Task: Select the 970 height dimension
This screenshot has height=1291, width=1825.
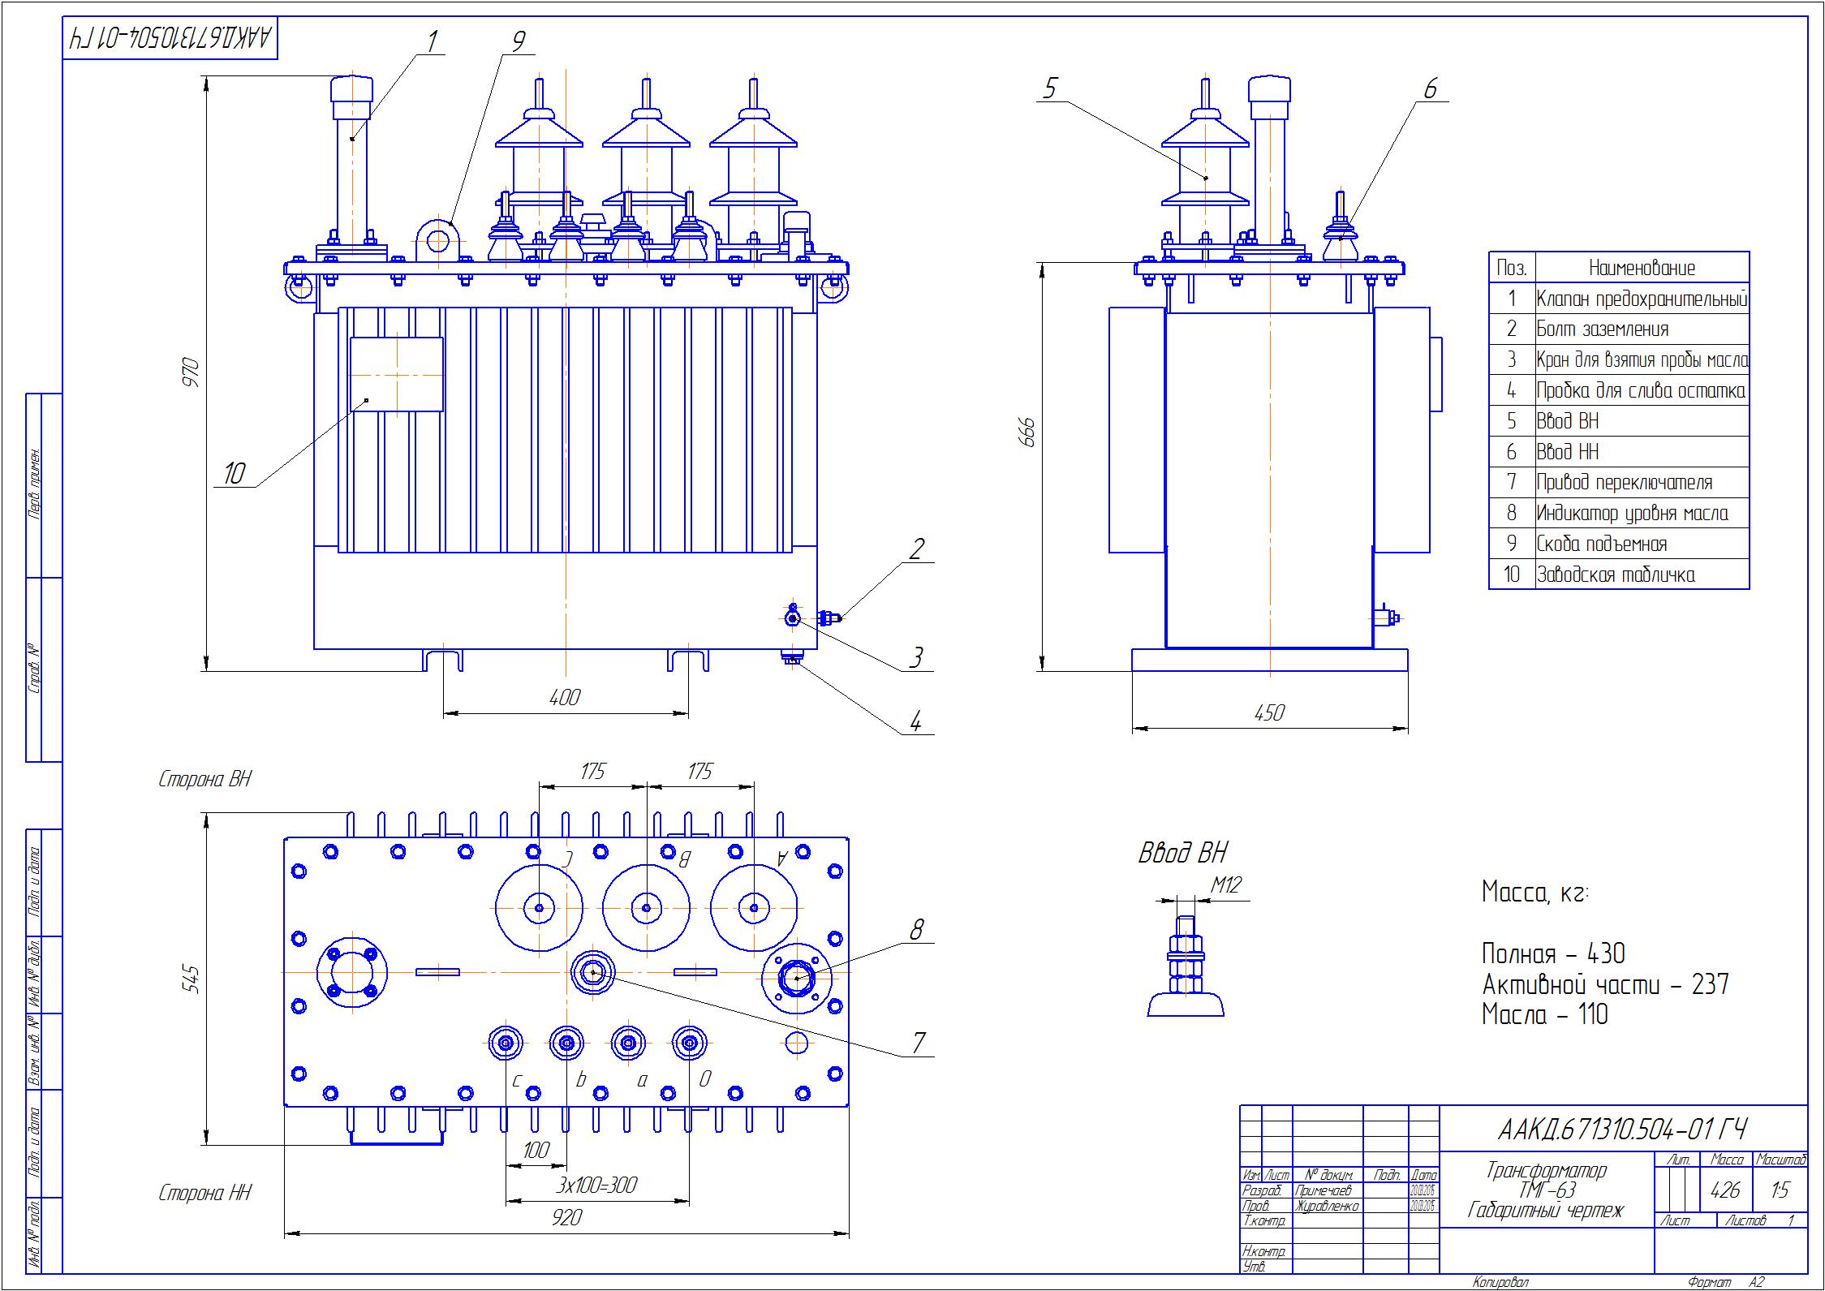Action: [x=191, y=372]
